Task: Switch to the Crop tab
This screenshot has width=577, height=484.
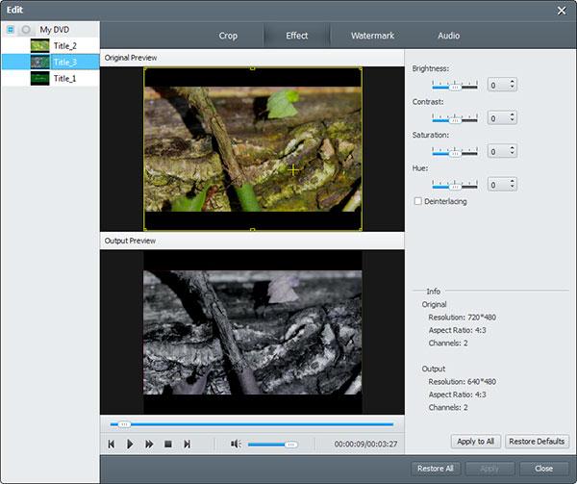Action: click(228, 36)
